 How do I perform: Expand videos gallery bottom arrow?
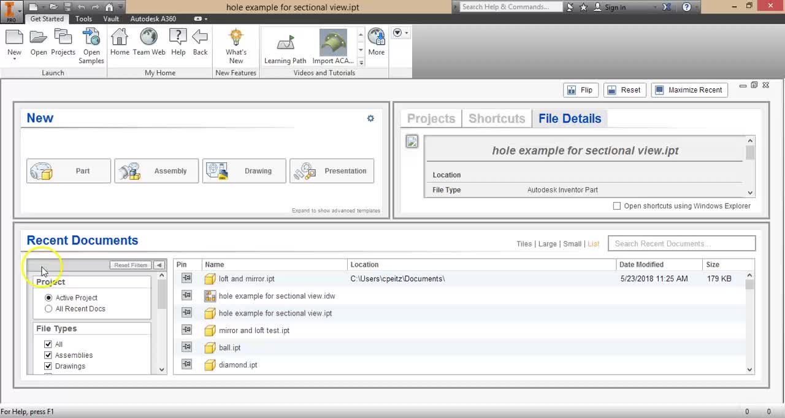click(361, 63)
